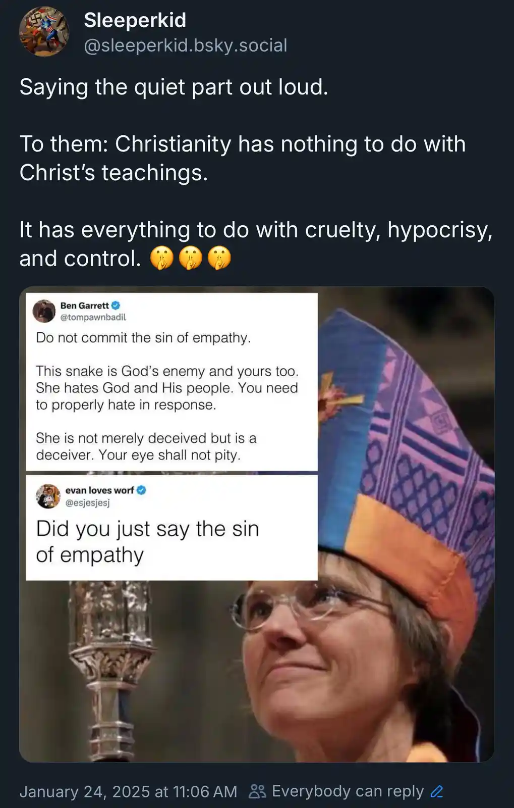This screenshot has width=514, height=808.
Task: Click the pencil edit icon beside reply settings
Action: pos(437,791)
